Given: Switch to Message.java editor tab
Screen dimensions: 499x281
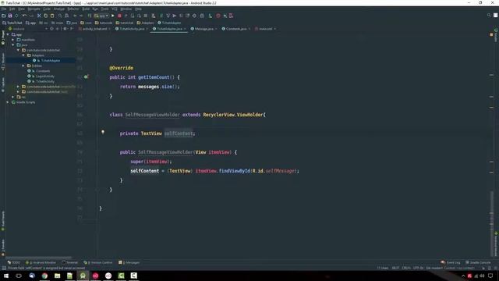Looking at the screenshot, I should (203, 29).
